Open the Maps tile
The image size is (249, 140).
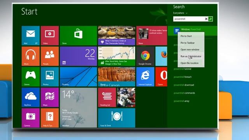click(x=50, y=97)
